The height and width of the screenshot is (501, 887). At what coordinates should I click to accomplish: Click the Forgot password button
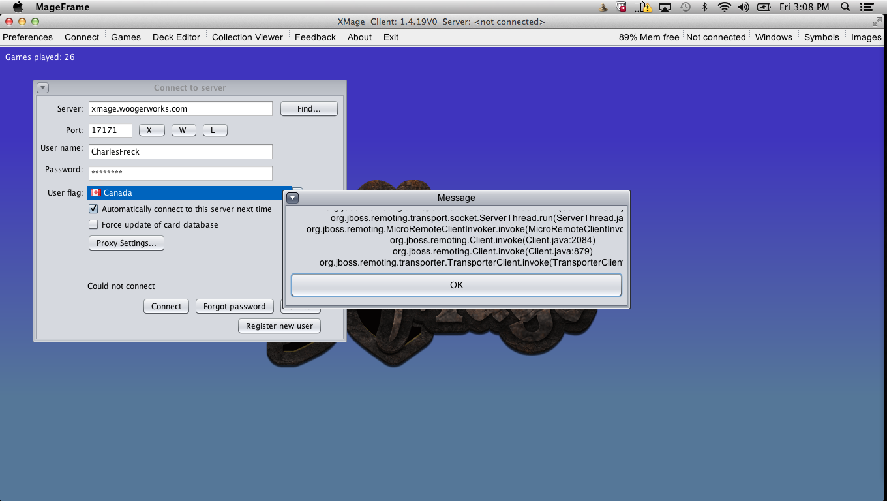[234, 307]
